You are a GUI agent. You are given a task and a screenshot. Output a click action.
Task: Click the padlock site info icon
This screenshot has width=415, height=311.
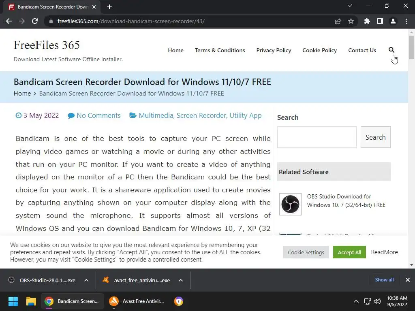pyautogui.click(x=51, y=21)
